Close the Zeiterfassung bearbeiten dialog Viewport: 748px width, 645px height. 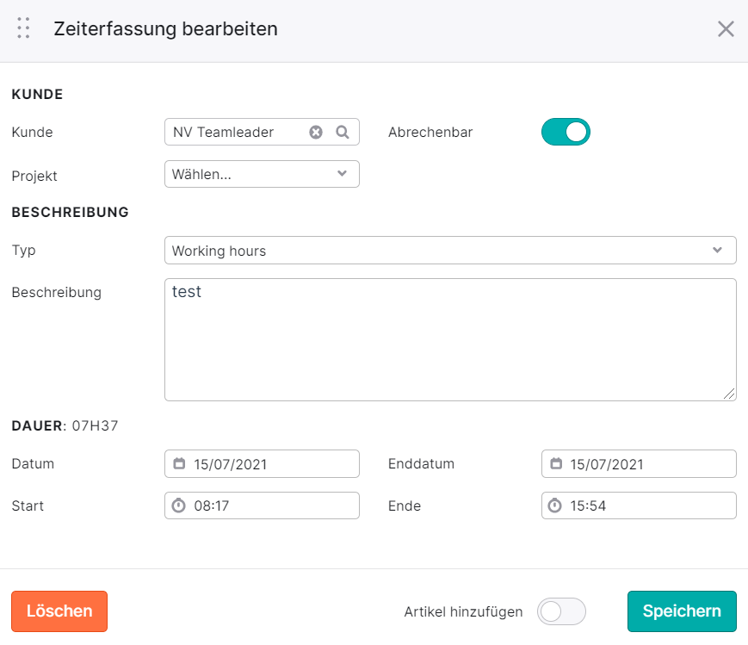(x=726, y=28)
